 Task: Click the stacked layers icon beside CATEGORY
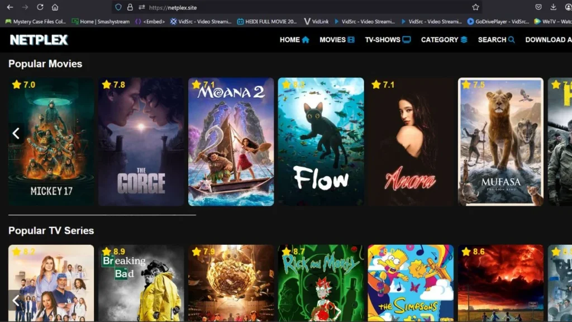tap(464, 40)
